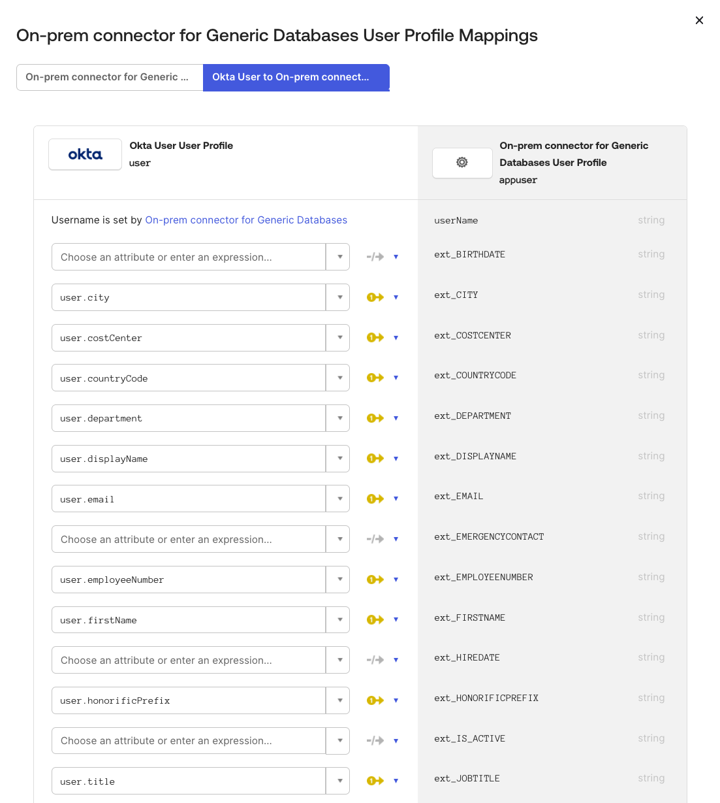Viewport: 720px width, 803px height.
Task: Click the mapping arrow icon beside user.firstName
Action: click(x=374, y=619)
